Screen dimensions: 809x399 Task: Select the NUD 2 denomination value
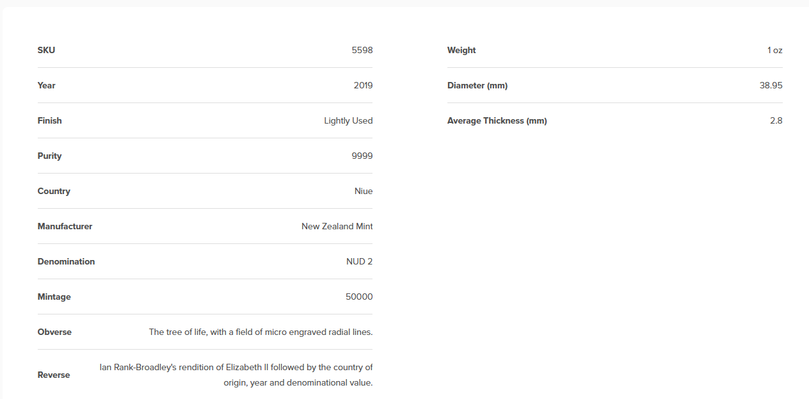tap(360, 261)
